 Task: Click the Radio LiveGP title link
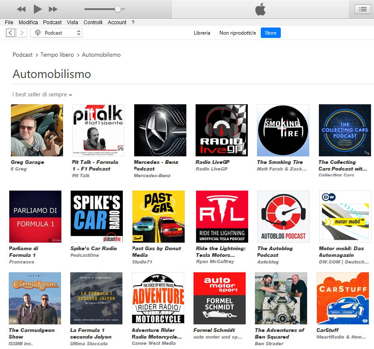(213, 162)
